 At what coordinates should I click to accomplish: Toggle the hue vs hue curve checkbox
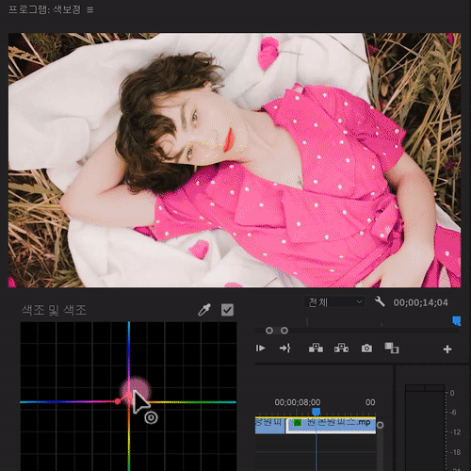(227, 310)
